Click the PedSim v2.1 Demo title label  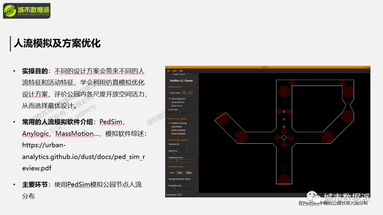click(x=181, y=81)
